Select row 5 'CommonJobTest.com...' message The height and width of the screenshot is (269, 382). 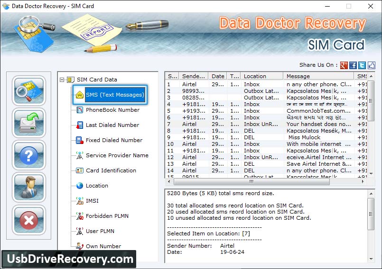point(318,111)
